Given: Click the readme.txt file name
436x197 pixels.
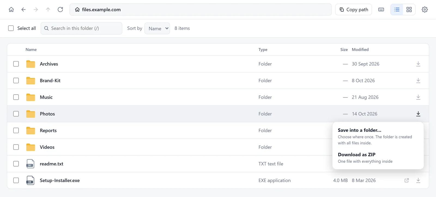Looking at the screenshot, I should [52, 164].
